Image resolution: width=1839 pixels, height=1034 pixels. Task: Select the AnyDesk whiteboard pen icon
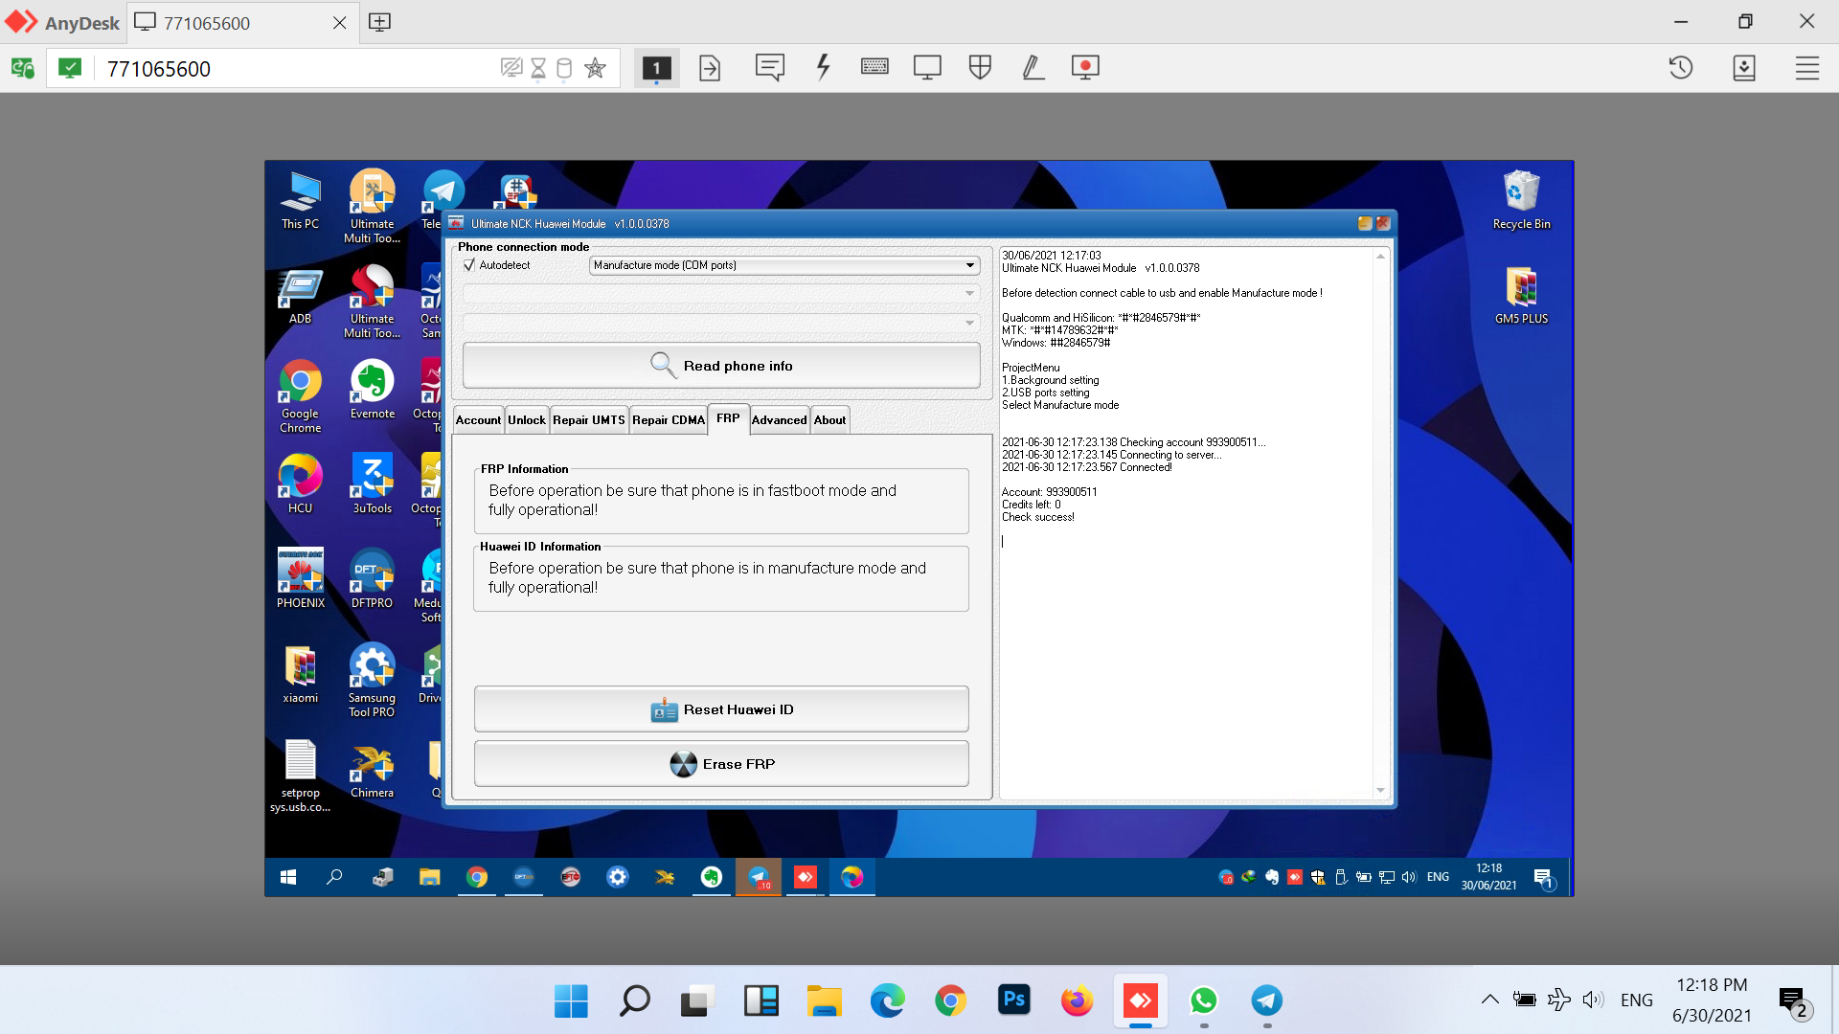coord(1033,67)
